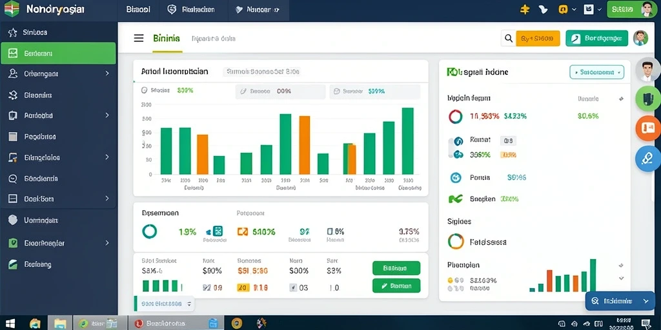Click the yellow star icon in top bar
Screen dimensions: 661x330
[524, 9]
